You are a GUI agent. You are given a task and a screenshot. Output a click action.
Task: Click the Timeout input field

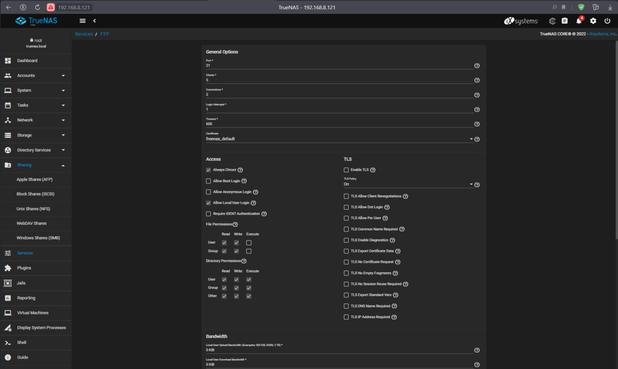(339, 124)
